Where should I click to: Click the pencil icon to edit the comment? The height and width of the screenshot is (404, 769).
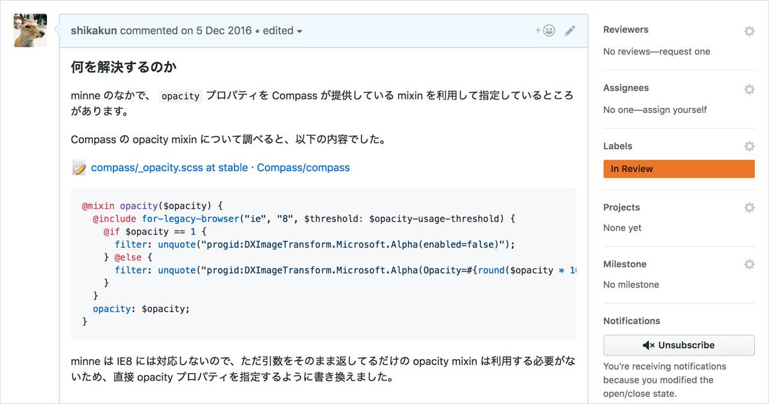pyautogui.click(x=570, y=29)
